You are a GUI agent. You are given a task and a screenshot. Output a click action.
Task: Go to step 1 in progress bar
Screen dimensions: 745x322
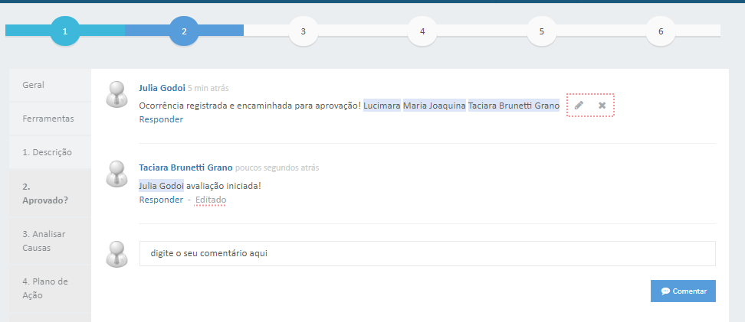coord(65,31)
